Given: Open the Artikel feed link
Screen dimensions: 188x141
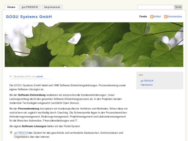Looking at the screenshot, I should coord(157,17).
